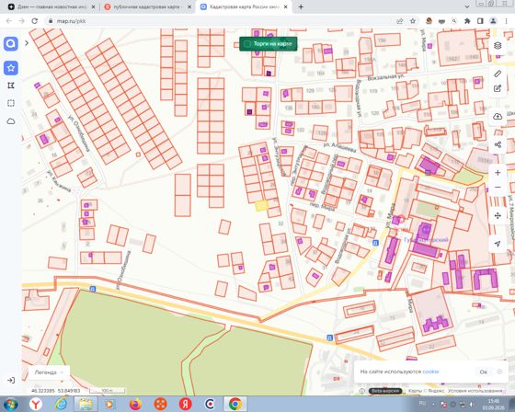Zoom in with the plus button
Viewport: 515px width, 412px height.
coord(498,173)
